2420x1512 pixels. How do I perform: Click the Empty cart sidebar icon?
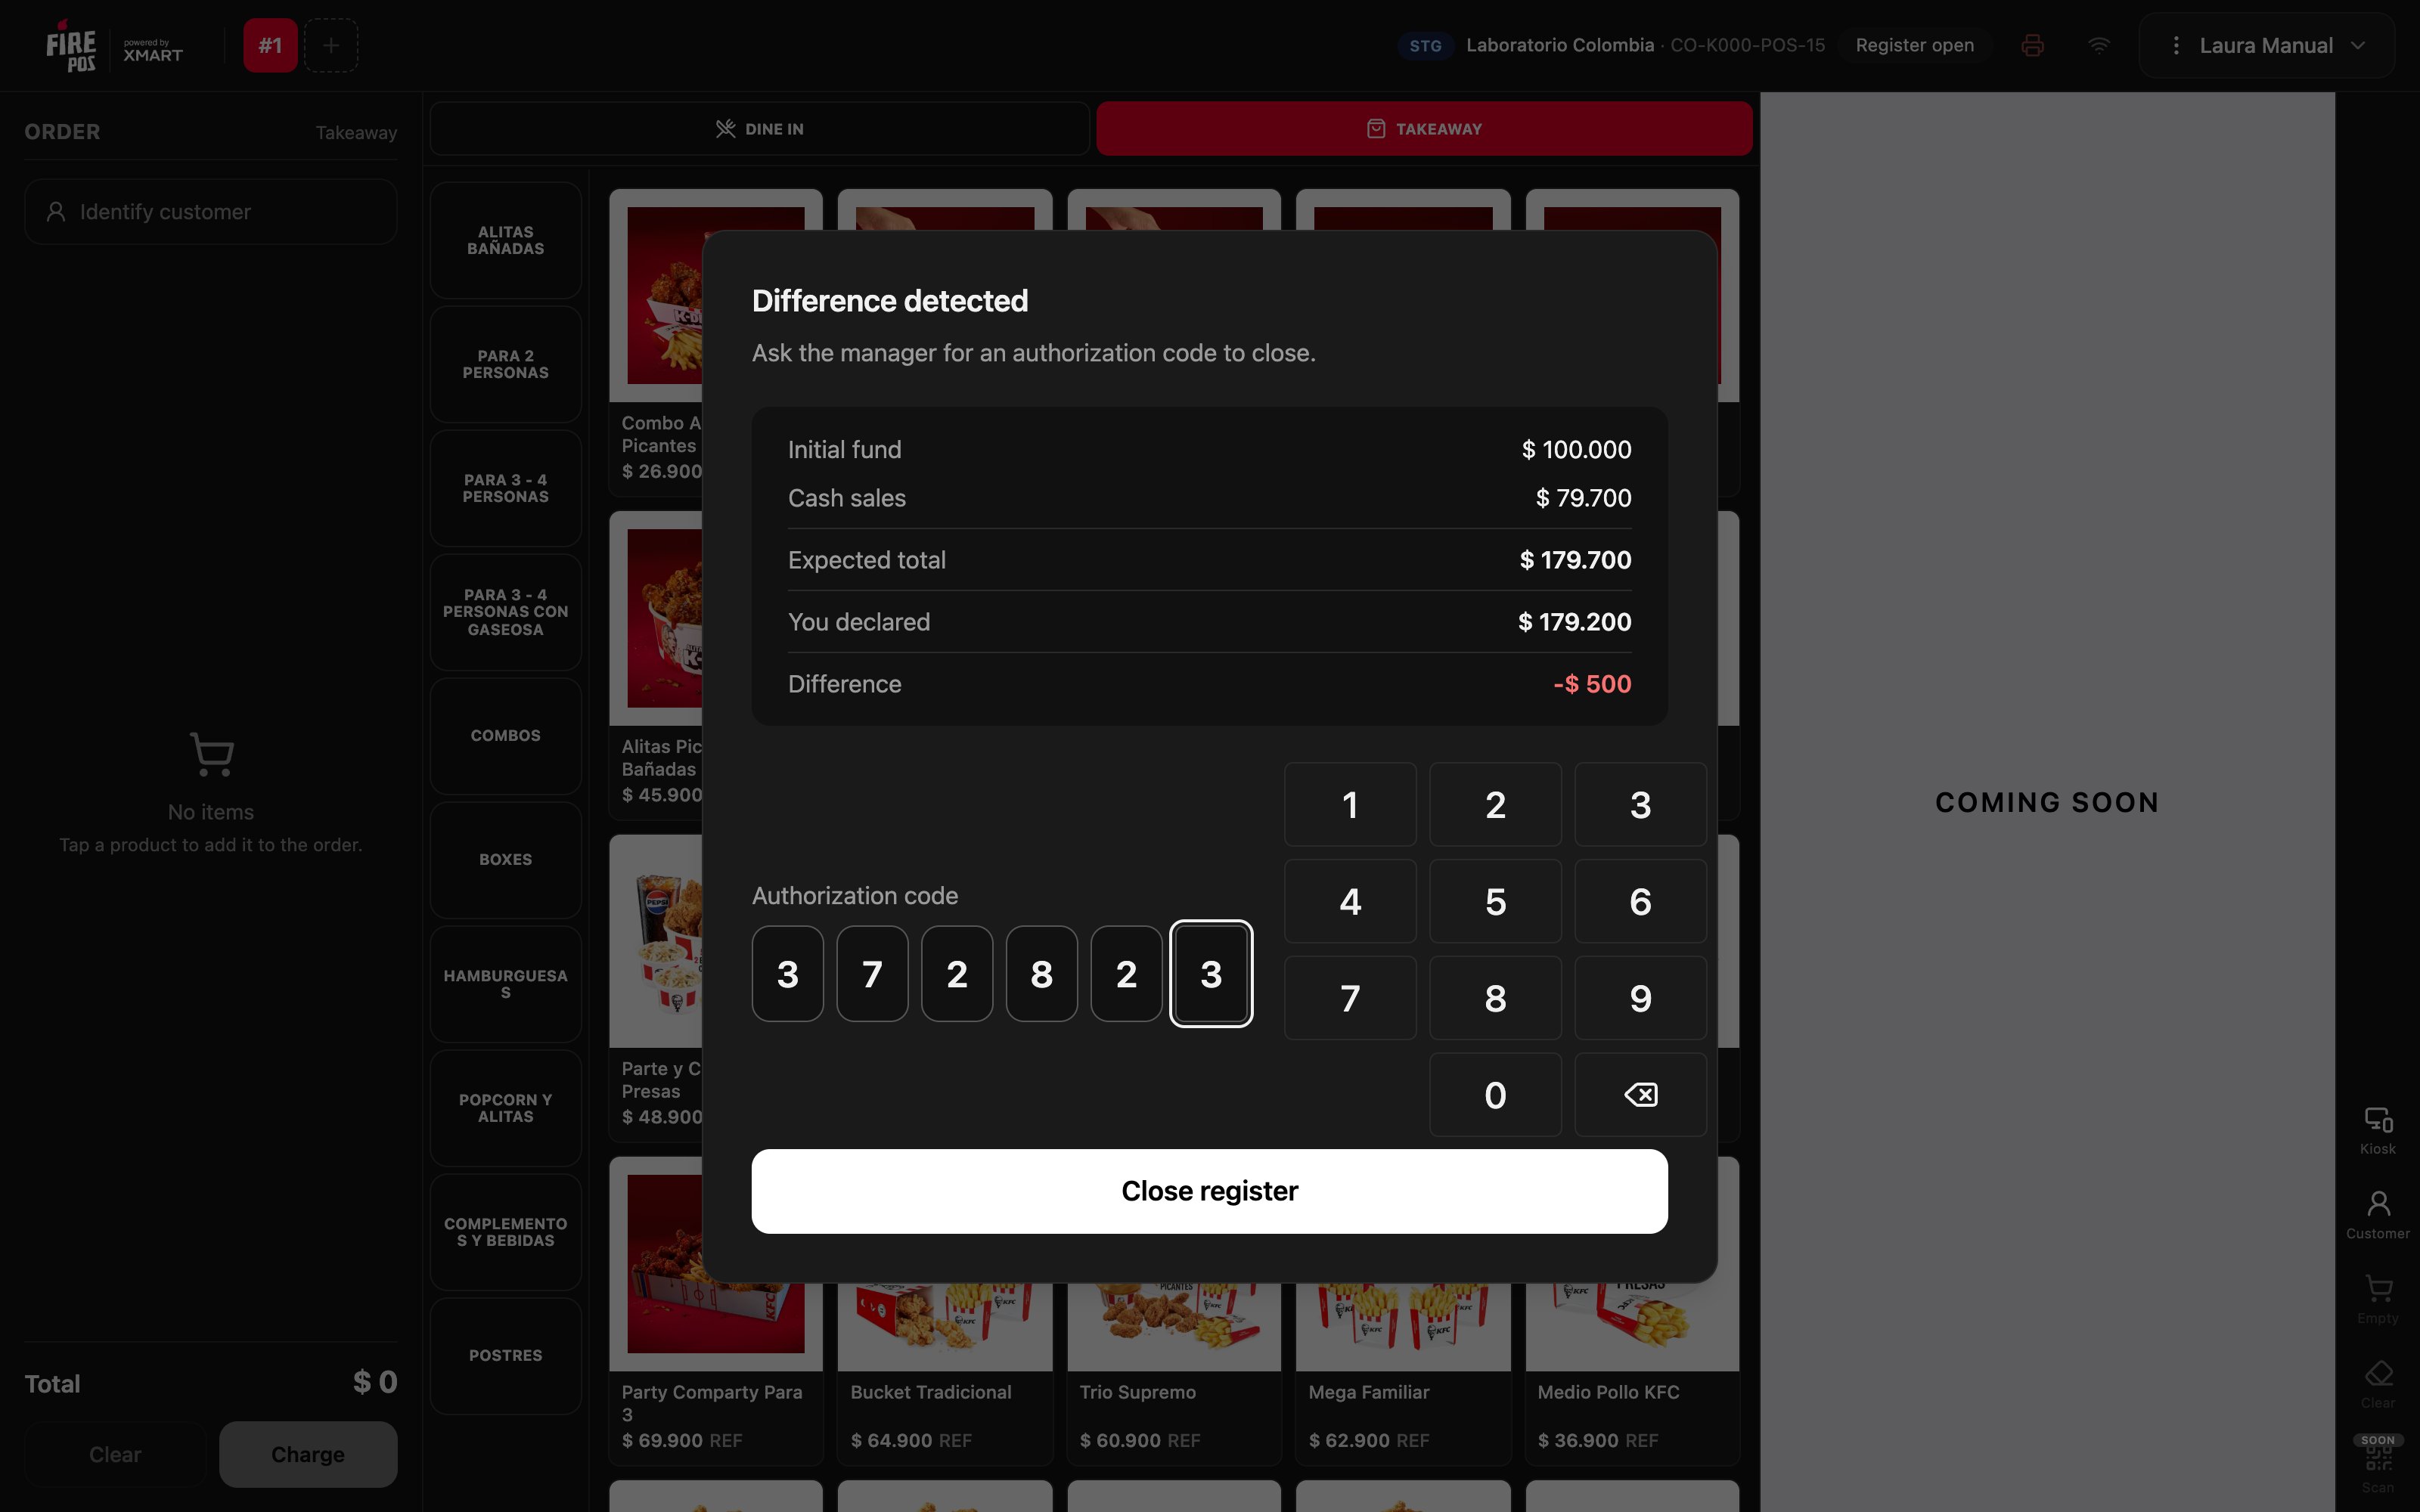[2378, 1300]
